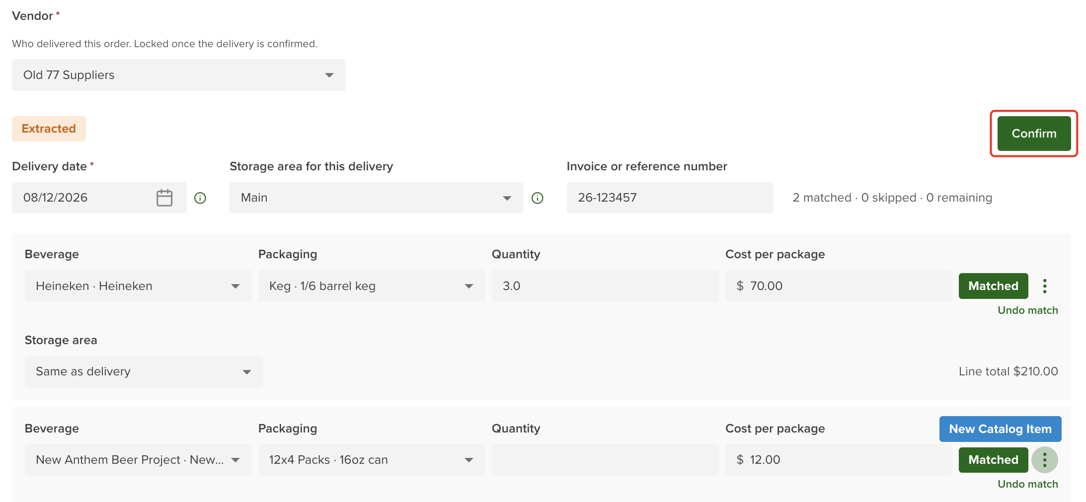Image resolution: width=1086 pixels, height=502 pixels.
Task: Click the empty Quantity field for New Anthem
Action: (605, 460)
